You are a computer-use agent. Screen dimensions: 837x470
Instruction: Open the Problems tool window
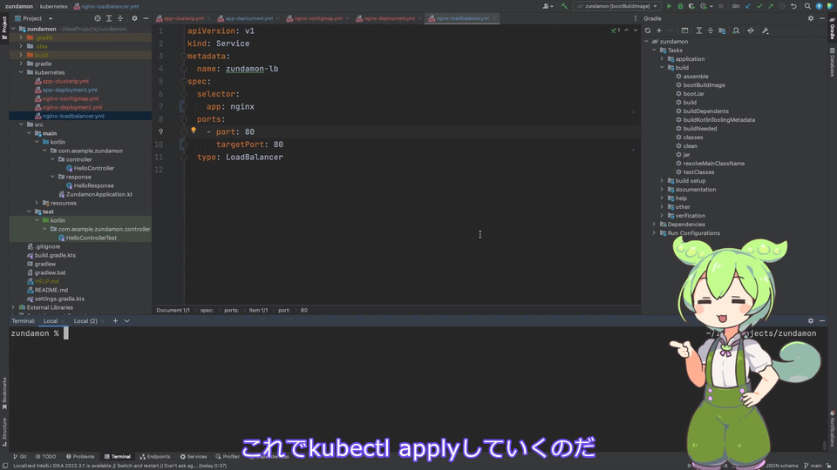[x=80, y=457]
